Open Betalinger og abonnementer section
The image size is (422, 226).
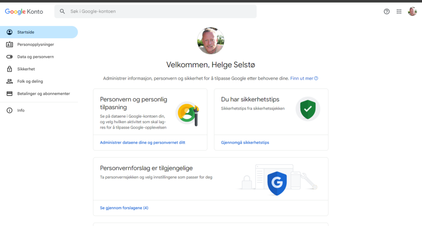point(39,94)
